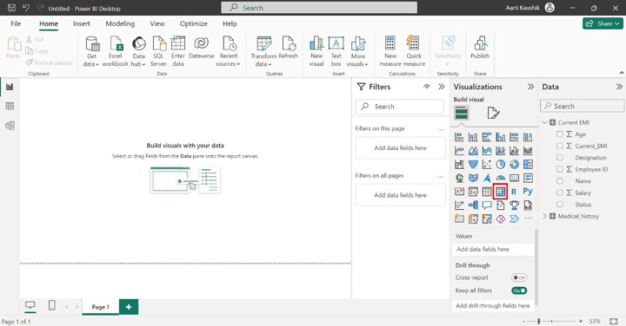Add a Gauge visual
This screenshot has height=326, width=626.
point(501,178)
